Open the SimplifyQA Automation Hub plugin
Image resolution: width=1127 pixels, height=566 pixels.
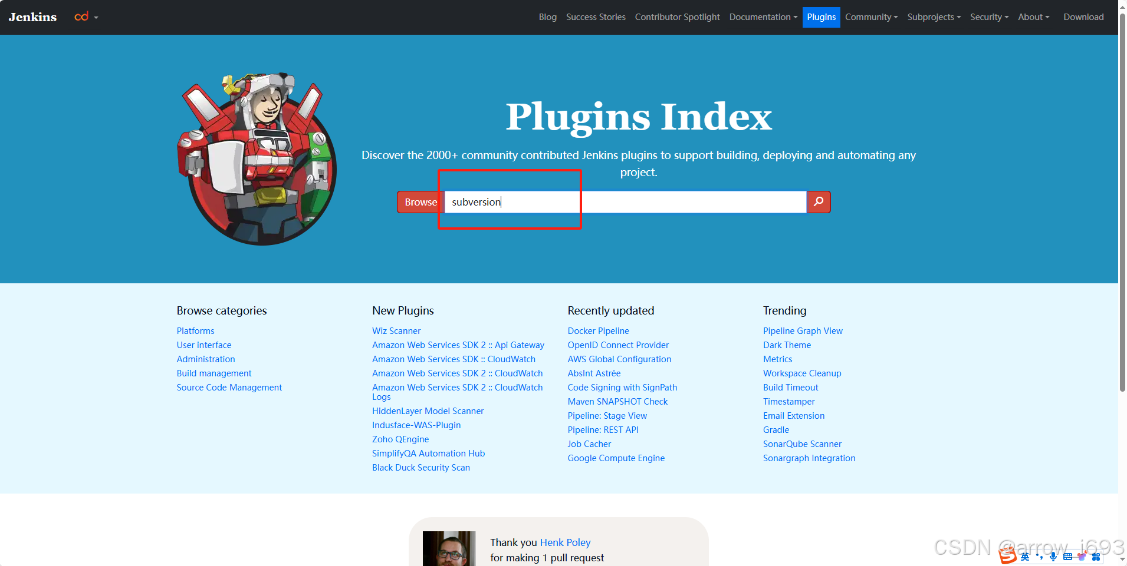click(428, 454)
